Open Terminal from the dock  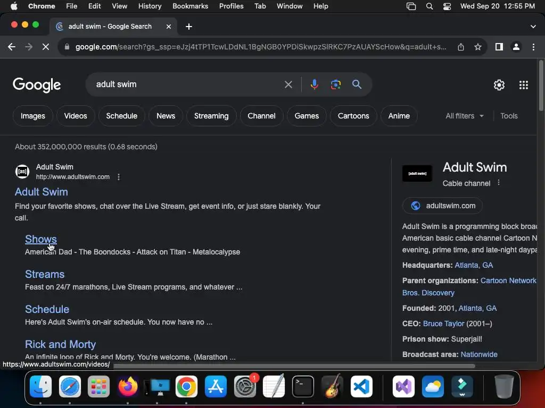[x=303, y=386]
